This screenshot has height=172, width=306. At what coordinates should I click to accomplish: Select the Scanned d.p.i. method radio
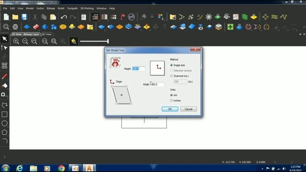pos(171,76)
